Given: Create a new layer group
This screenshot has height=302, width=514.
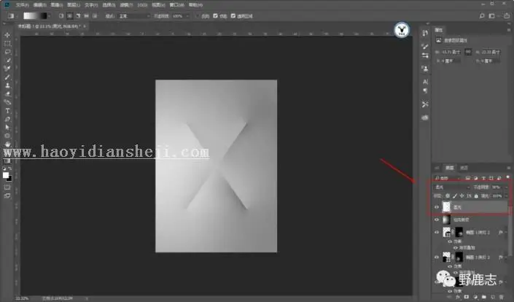Looking at the screenshot, I should pyautogui.click(x=484, y=297).
